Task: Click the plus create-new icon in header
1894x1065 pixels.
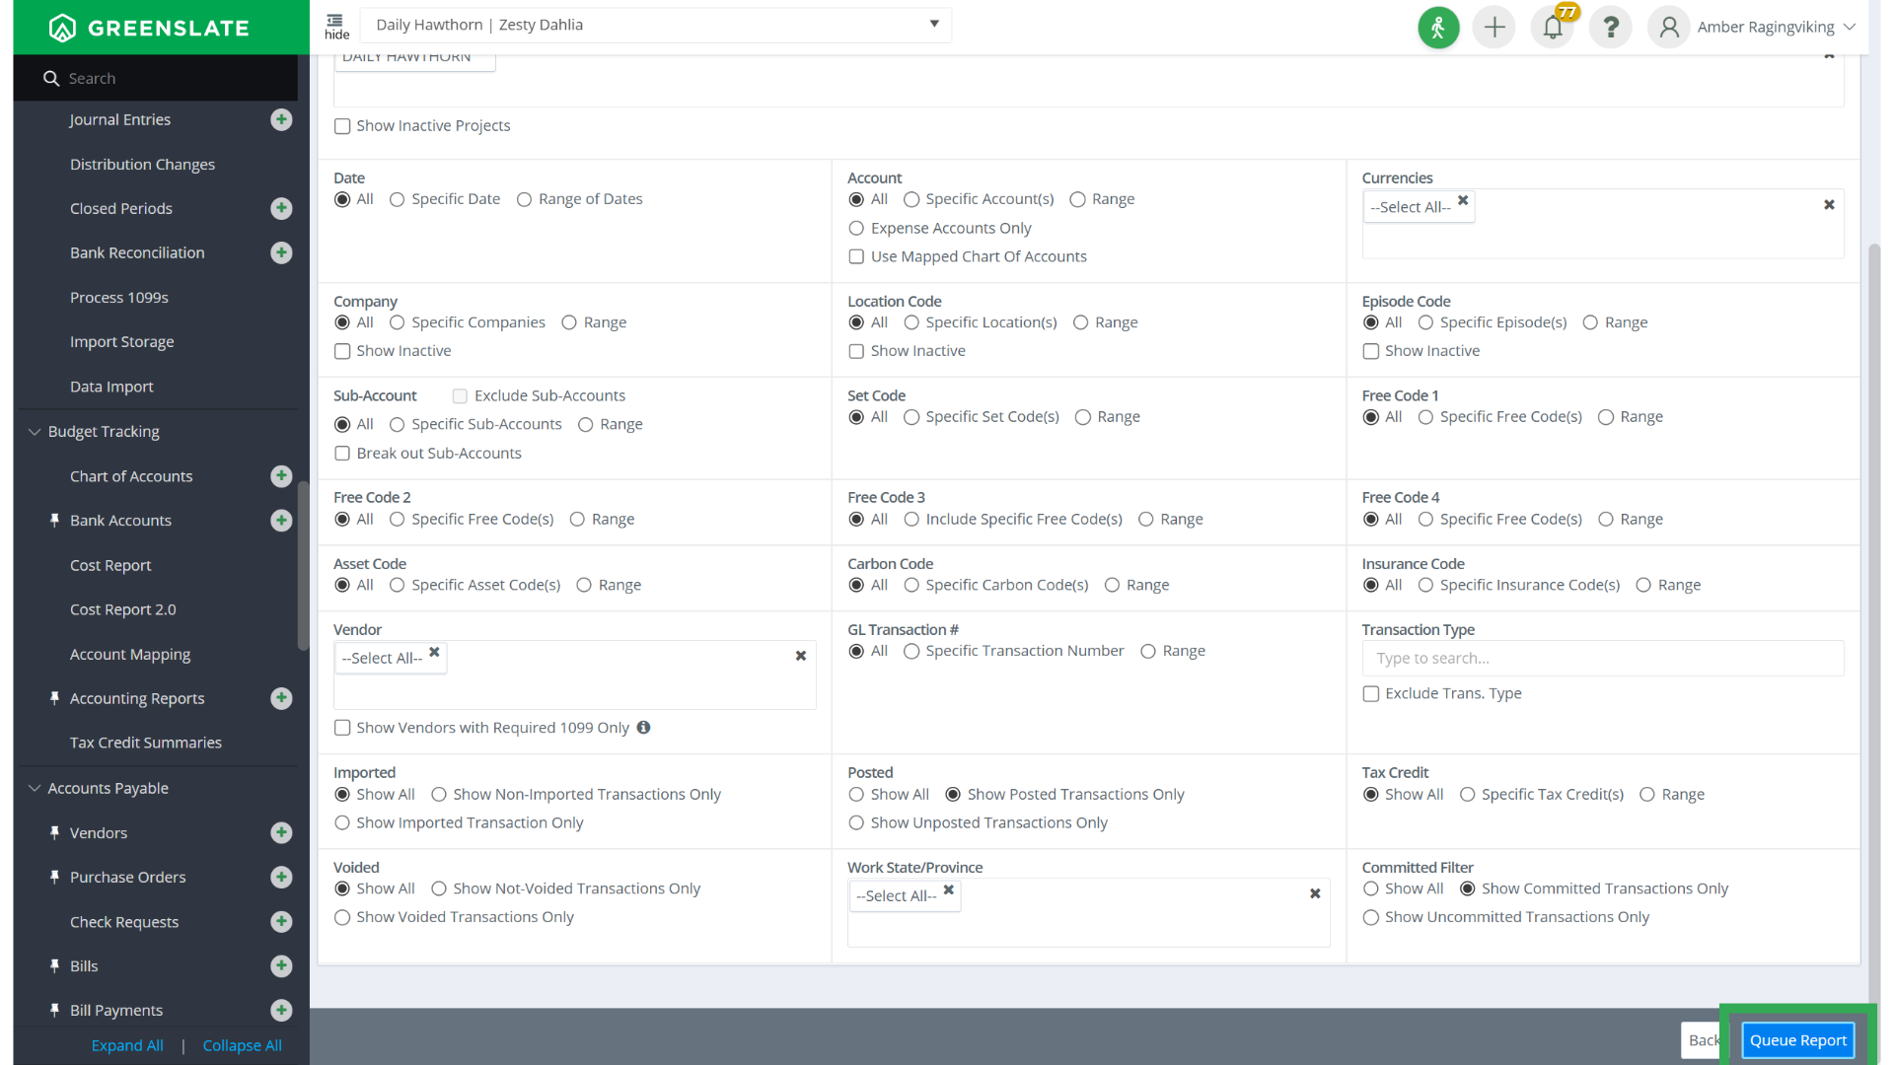Action: pyautogui.click(x=1494, y=28)
